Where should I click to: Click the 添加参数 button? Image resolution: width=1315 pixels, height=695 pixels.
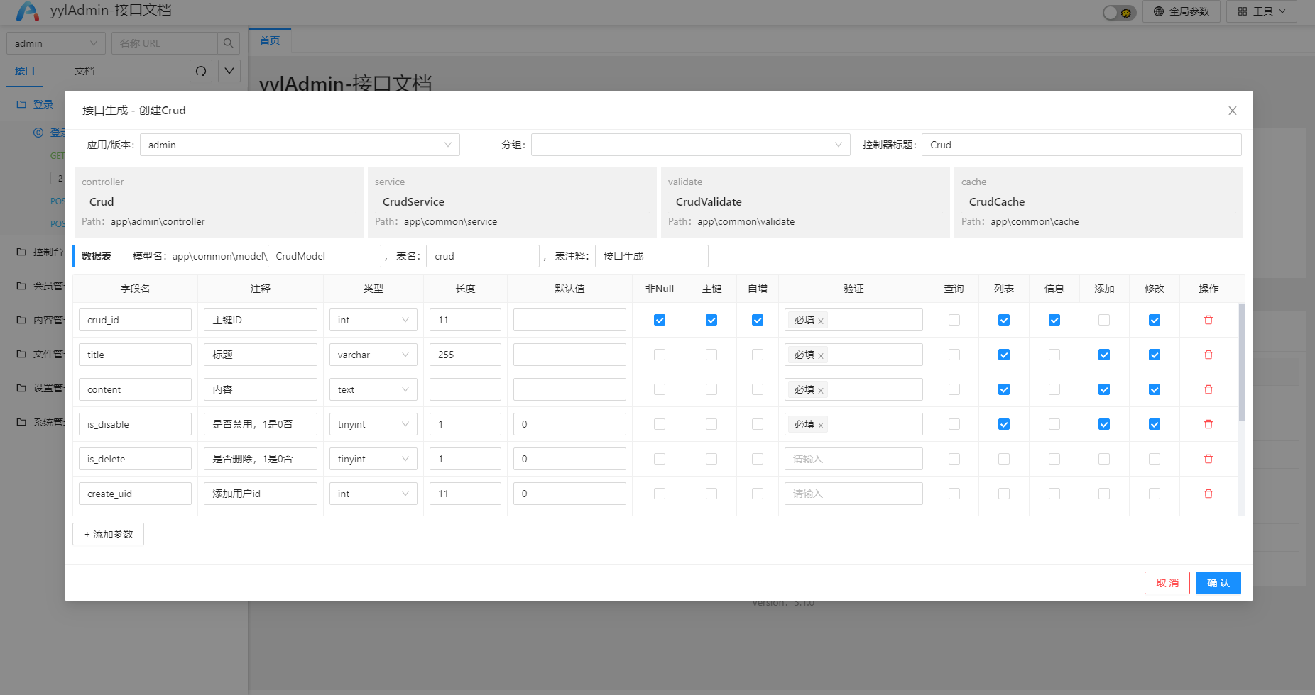point(108,534)
